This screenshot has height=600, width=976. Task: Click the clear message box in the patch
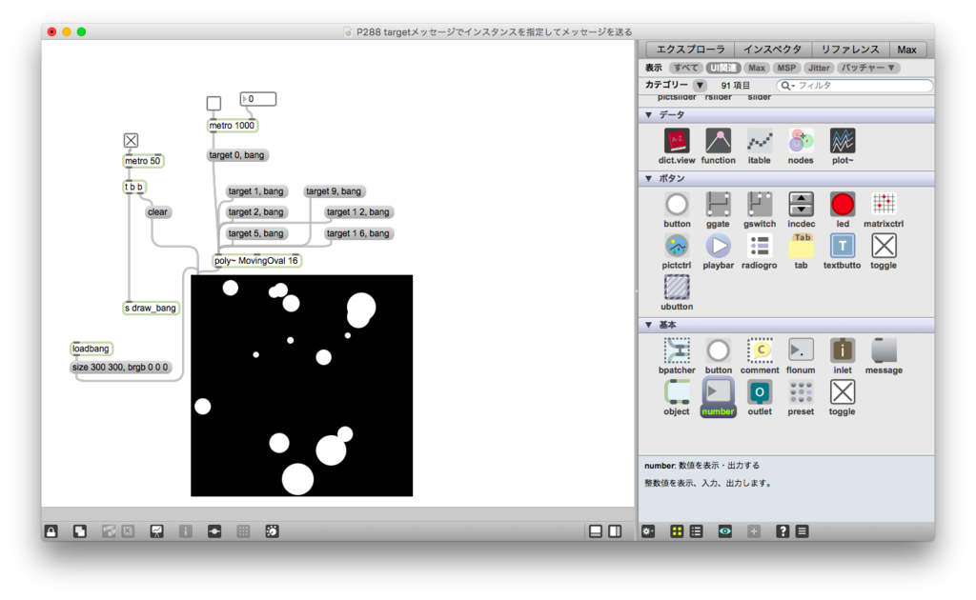[x=157, y=211]
